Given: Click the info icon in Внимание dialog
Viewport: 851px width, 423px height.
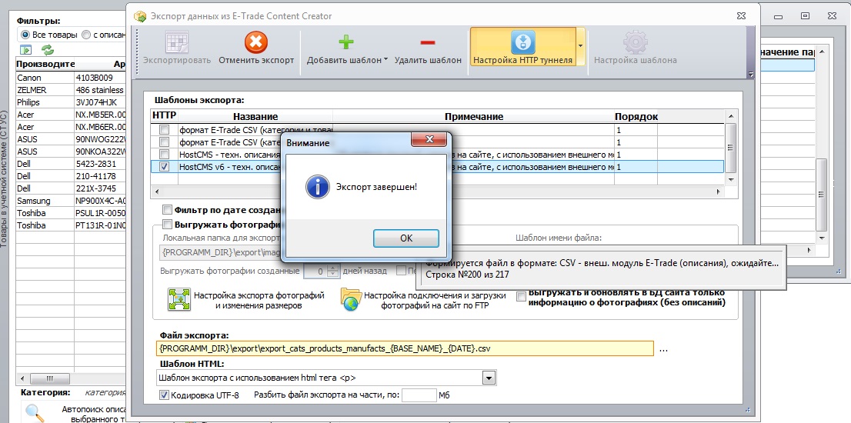Looking at the screenshot, I should 318,187.
